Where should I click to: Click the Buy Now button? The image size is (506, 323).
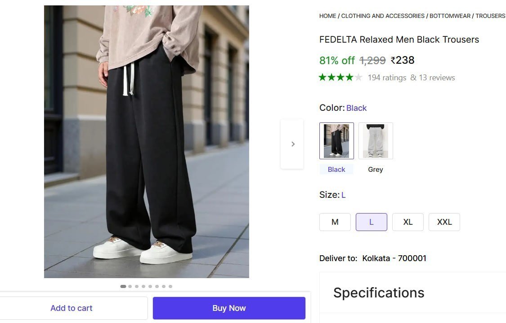coord(229,308)
